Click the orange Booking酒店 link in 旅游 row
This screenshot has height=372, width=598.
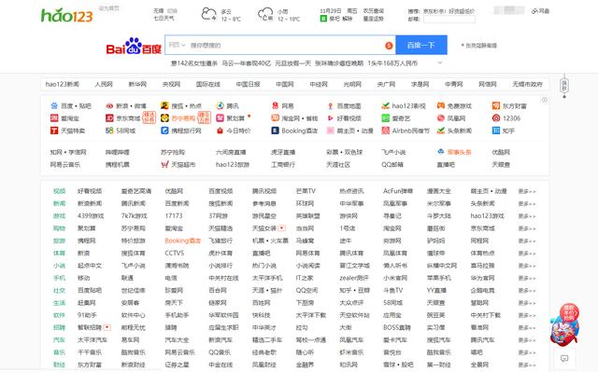[x=183, y=241]
